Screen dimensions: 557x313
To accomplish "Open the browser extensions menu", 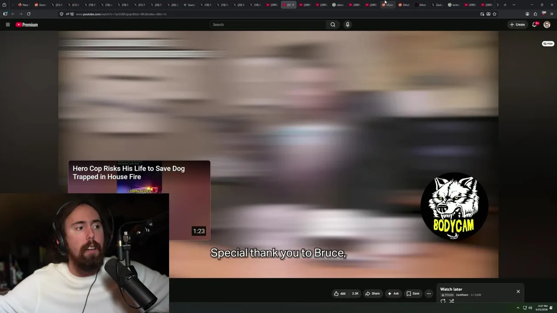I will (x=535, y=14).
